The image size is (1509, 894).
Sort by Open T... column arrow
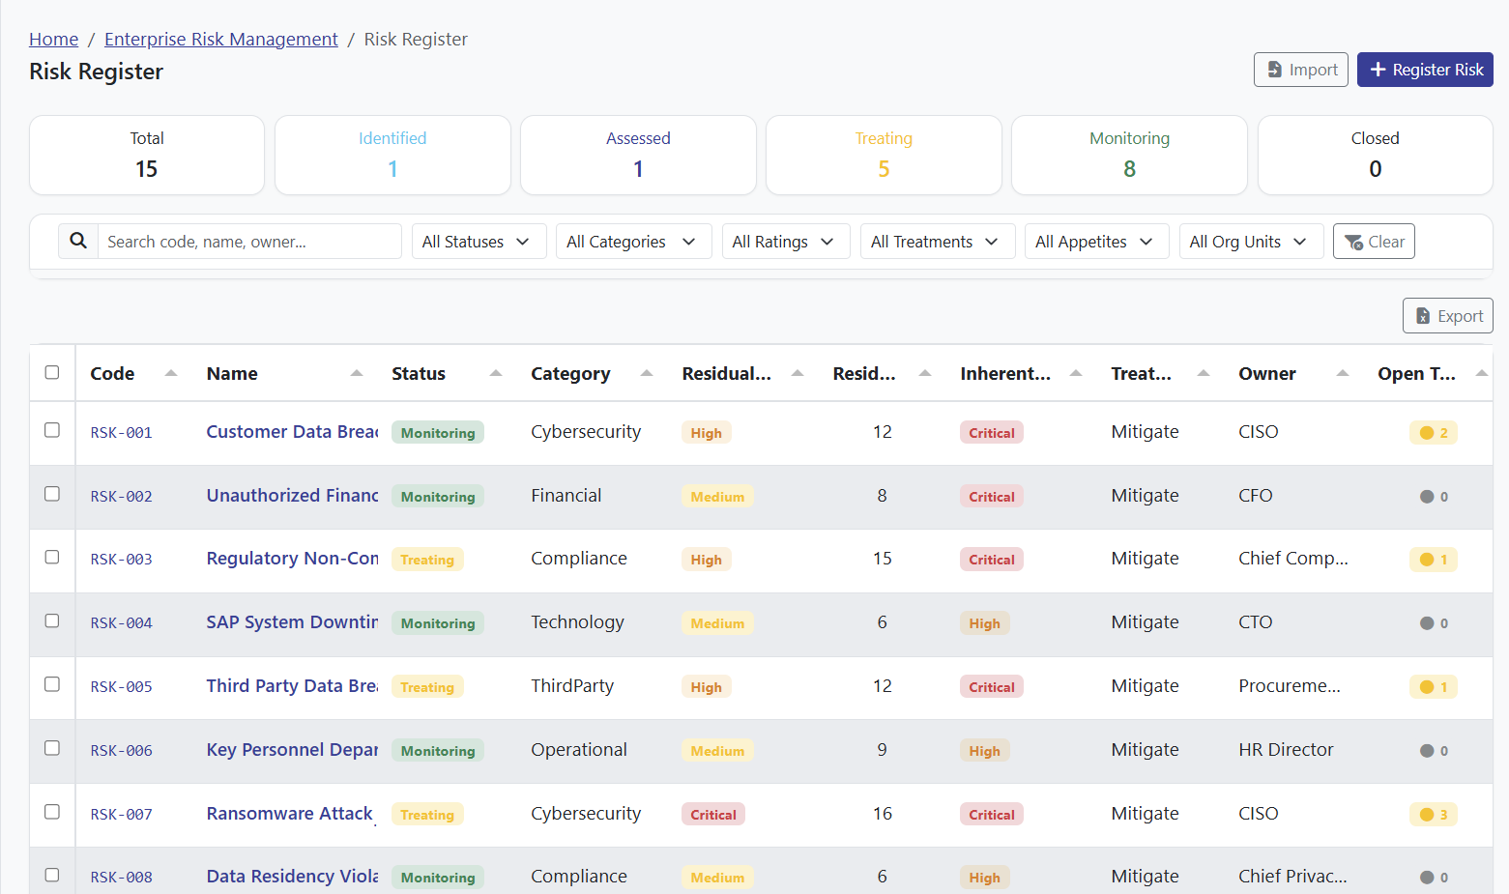click(1482, 373)
